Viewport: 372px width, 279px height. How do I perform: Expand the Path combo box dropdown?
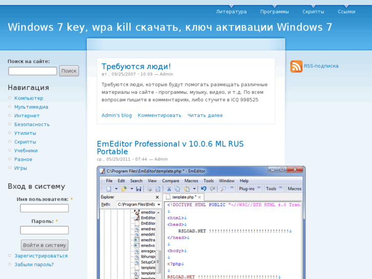click(158, 205)
